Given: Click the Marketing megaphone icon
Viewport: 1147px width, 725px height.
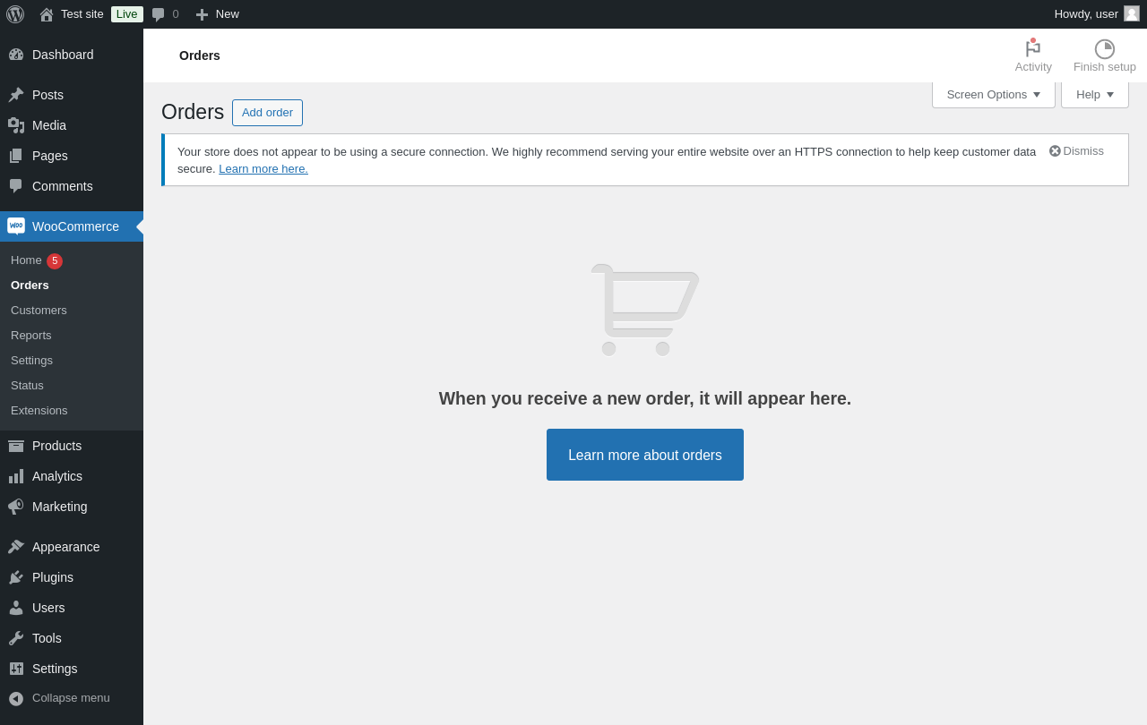Looking at the screenshot, I should click(16, 507).
